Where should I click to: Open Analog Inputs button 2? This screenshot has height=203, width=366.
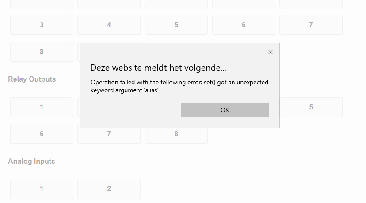pyautogui.click(x=109, y=188)
